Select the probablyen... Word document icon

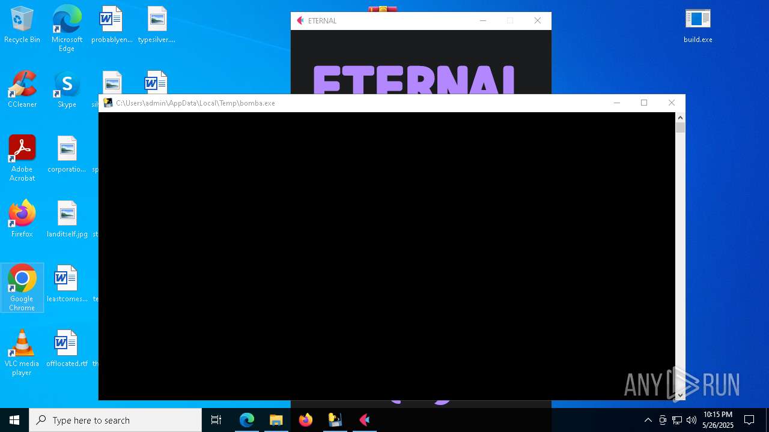tap(112, 25)
